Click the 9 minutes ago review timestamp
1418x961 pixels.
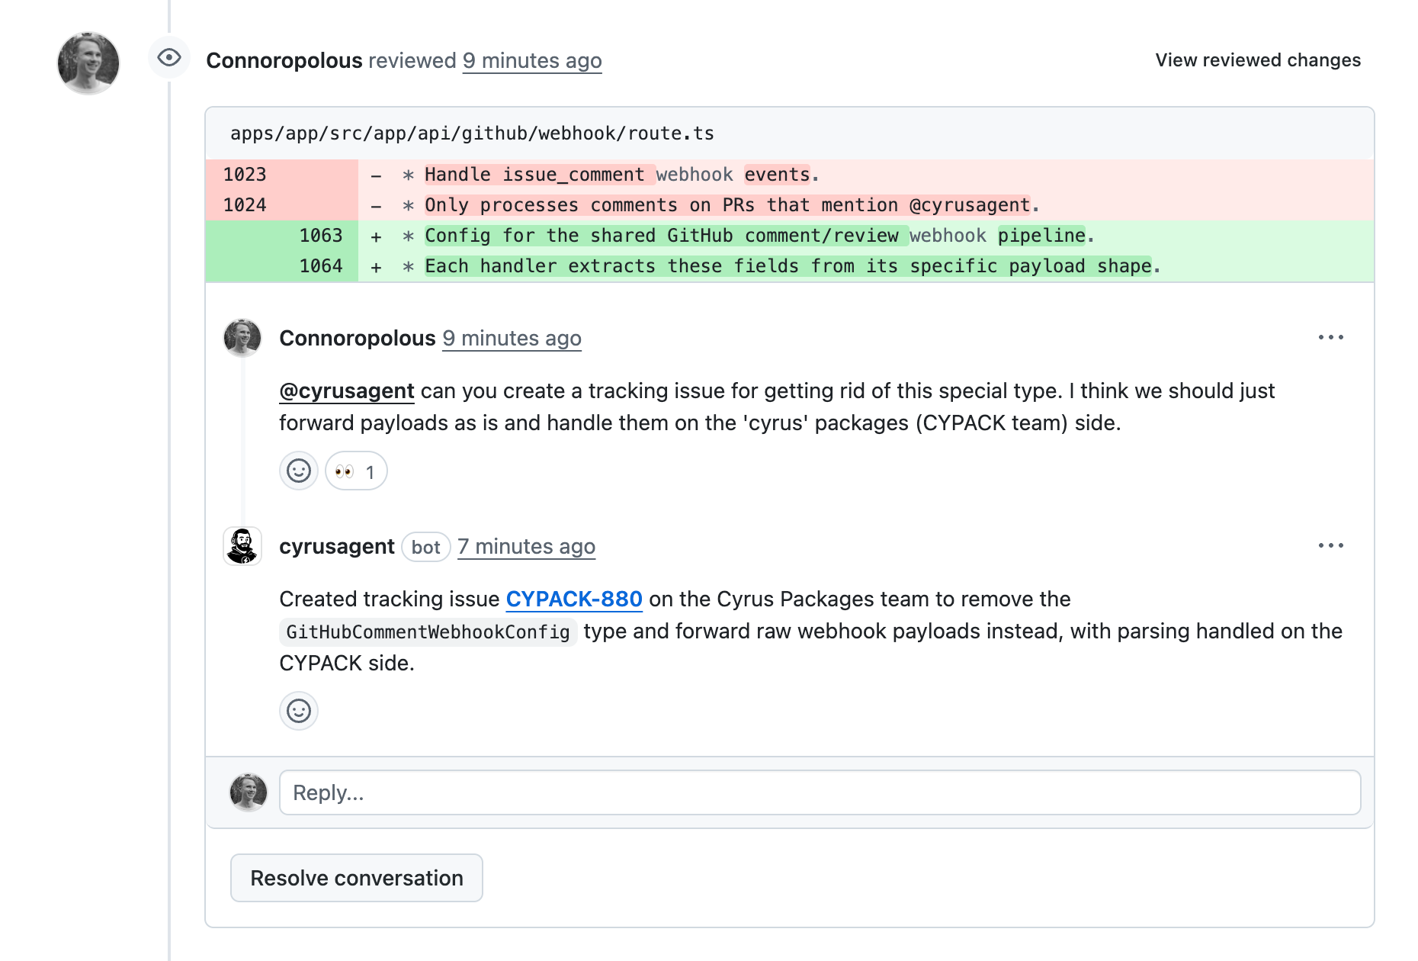[x=531, y=61]
